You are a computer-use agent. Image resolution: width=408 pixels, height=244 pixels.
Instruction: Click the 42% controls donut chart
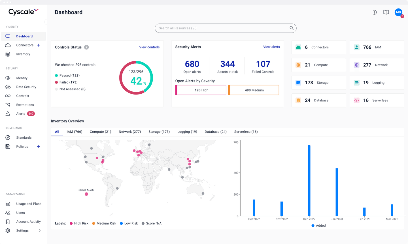[x=136, y=77]
